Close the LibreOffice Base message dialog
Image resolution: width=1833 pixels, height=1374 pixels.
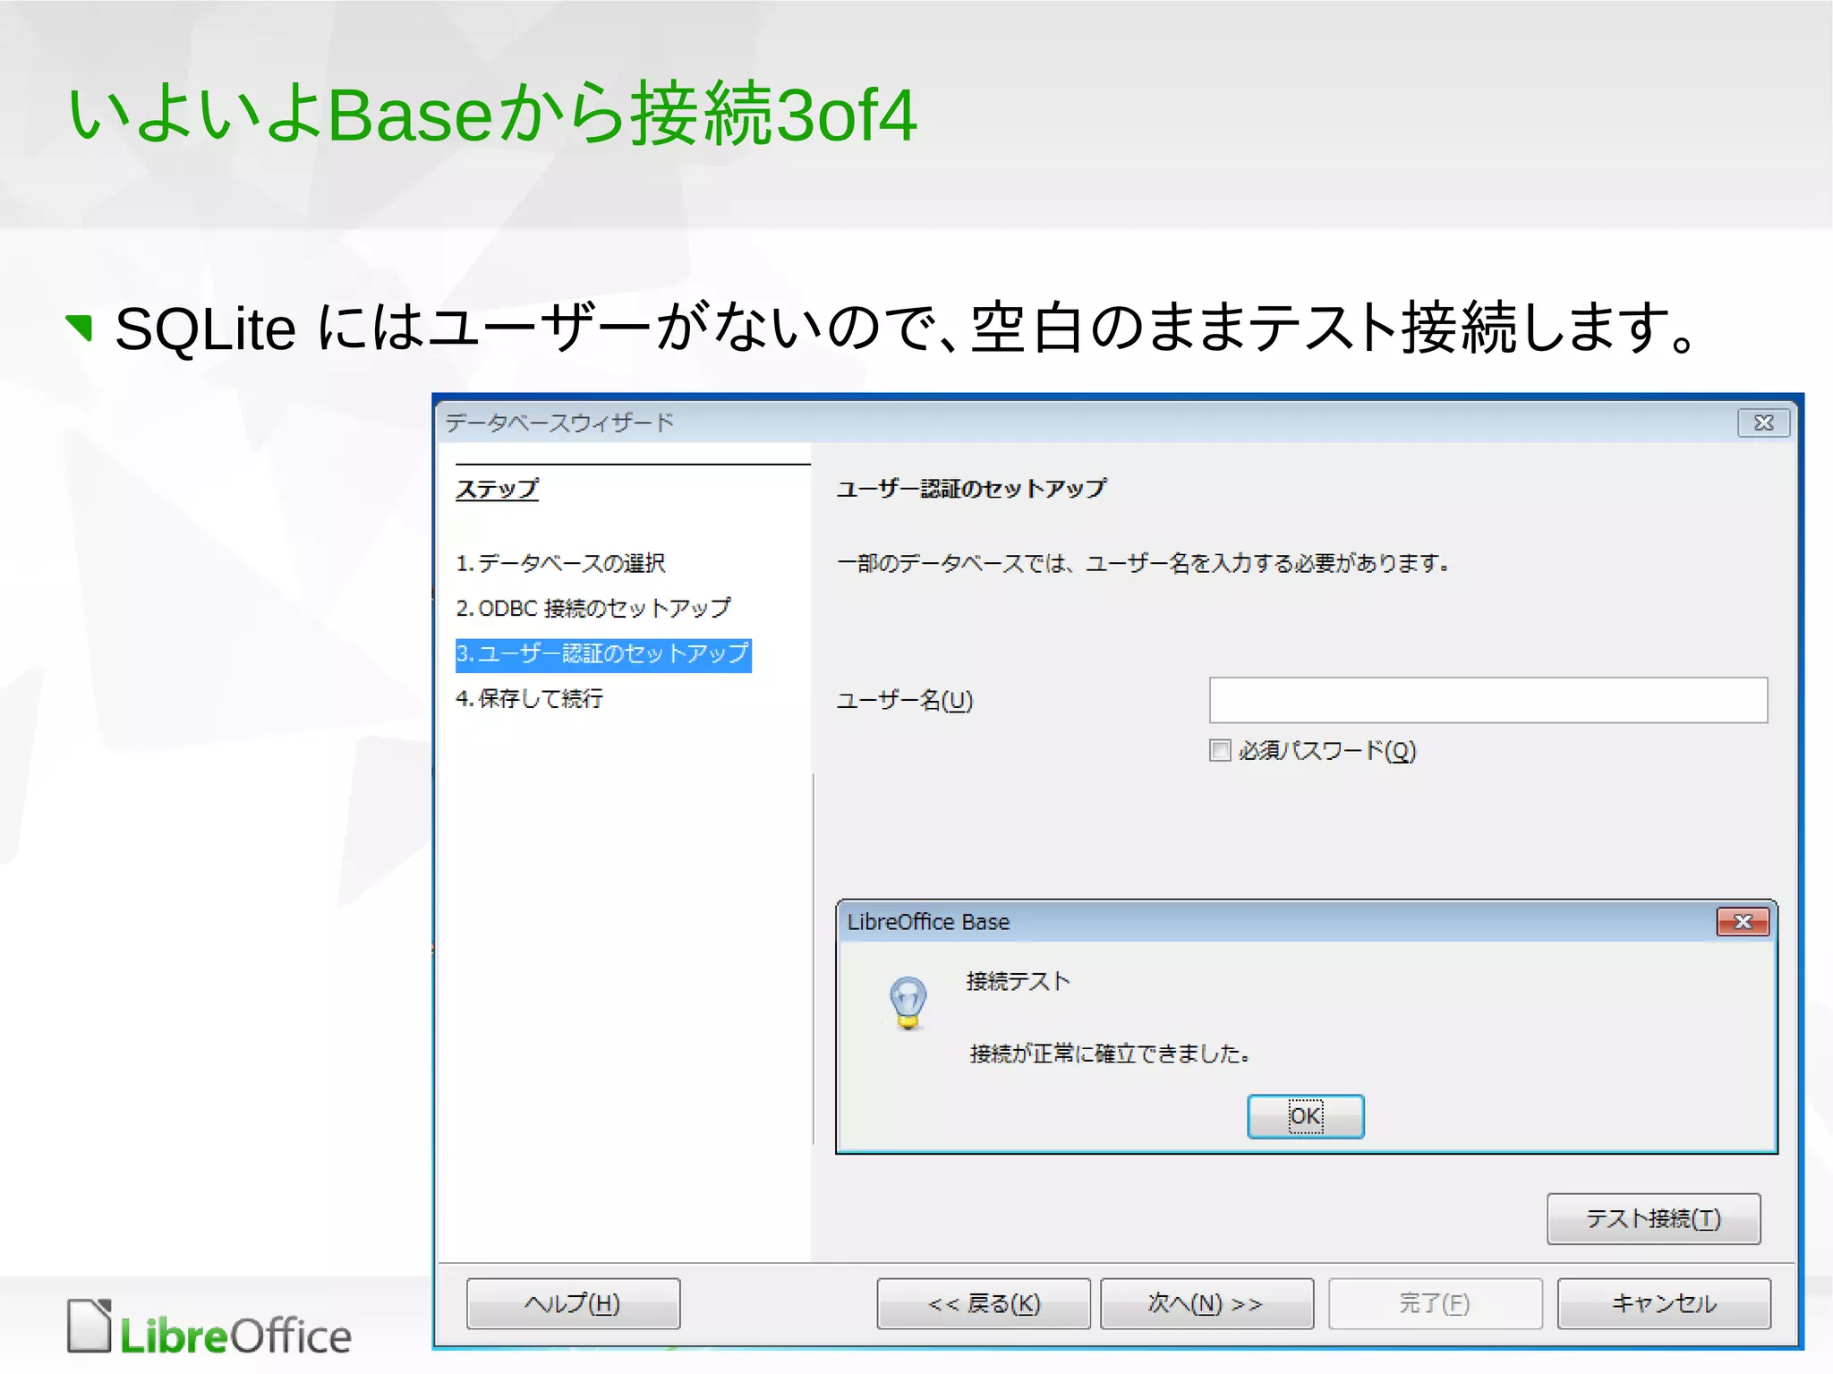1743,922
